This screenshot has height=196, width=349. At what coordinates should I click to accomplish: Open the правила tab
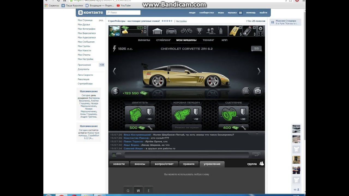(x=189, y=164)
